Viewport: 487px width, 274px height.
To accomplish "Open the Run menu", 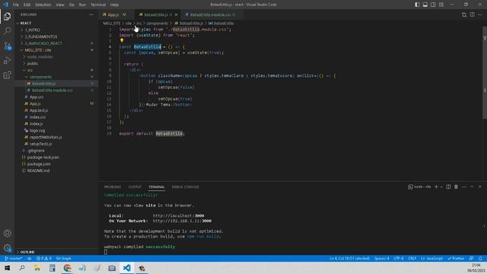I will pos(82,5).
